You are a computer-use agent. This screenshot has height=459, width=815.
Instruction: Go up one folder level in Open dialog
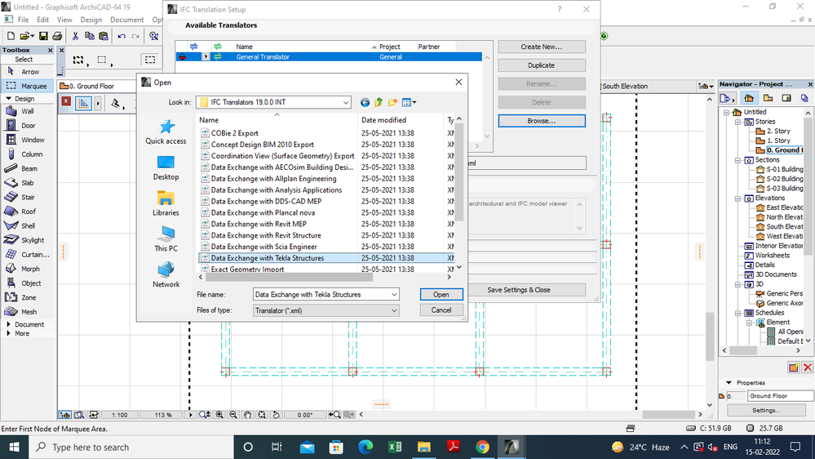tap(379, 103)
